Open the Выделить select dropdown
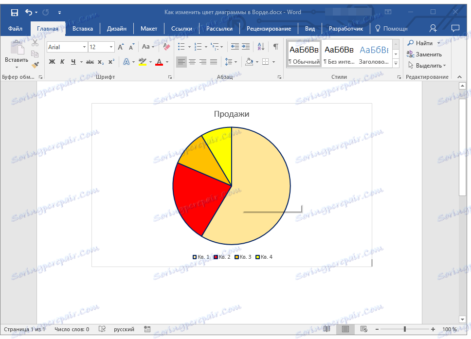The height and width of the screenshot is (339, 471). click(x=427, y=66)
